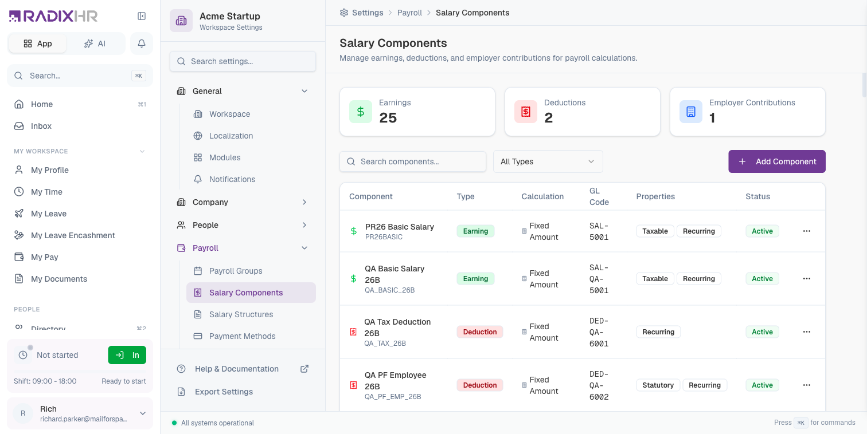Open the Rich user account menu chevron
Screen dimensions: 867x434
pyautogui.click(x=143, y=413)
